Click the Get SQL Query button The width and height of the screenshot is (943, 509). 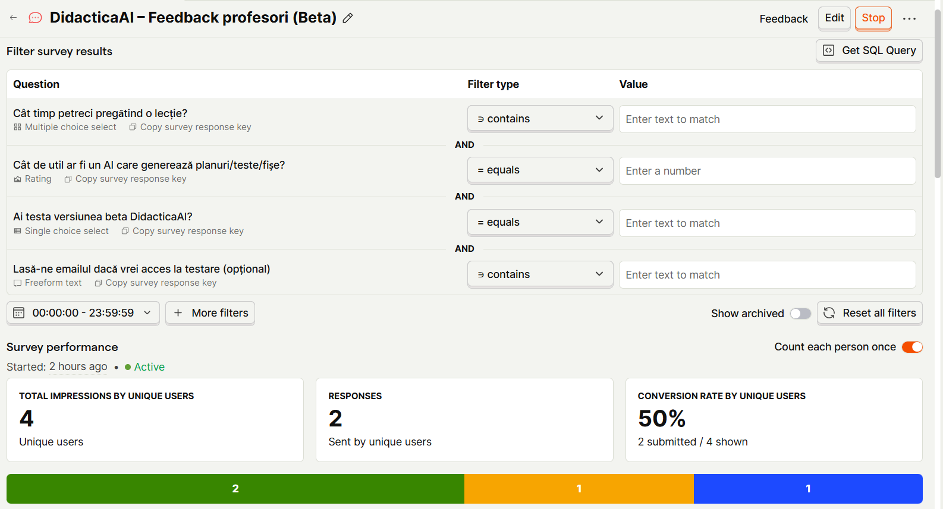[x=869, y=50]
